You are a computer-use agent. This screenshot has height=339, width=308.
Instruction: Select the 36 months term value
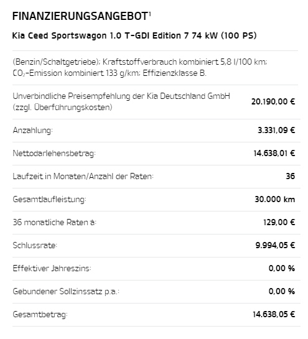click(x=290, y=176)
